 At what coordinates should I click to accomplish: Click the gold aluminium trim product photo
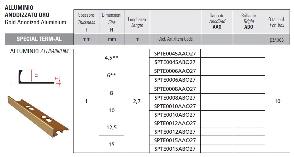click(x=38, y=117)
